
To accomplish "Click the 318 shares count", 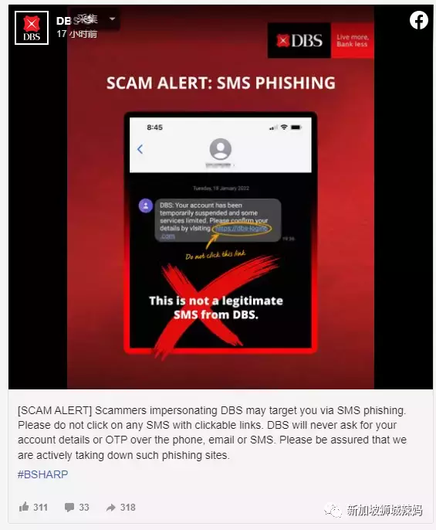I will [x=127, y=507].
